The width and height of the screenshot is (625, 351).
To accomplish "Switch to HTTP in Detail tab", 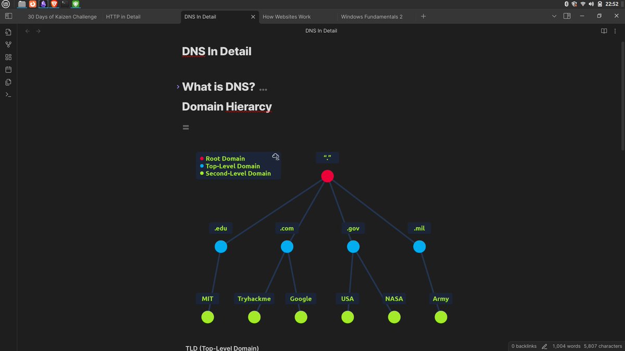I will pyautogui.click(x=123, y=17).
